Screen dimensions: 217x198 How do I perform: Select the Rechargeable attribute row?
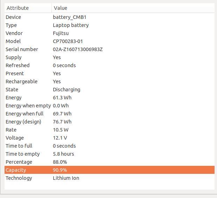pyautogui.click(x=110, y=82)
